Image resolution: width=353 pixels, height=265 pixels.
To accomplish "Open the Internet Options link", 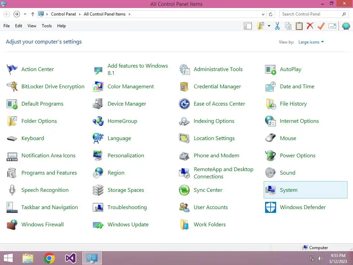I will [299, 121].
